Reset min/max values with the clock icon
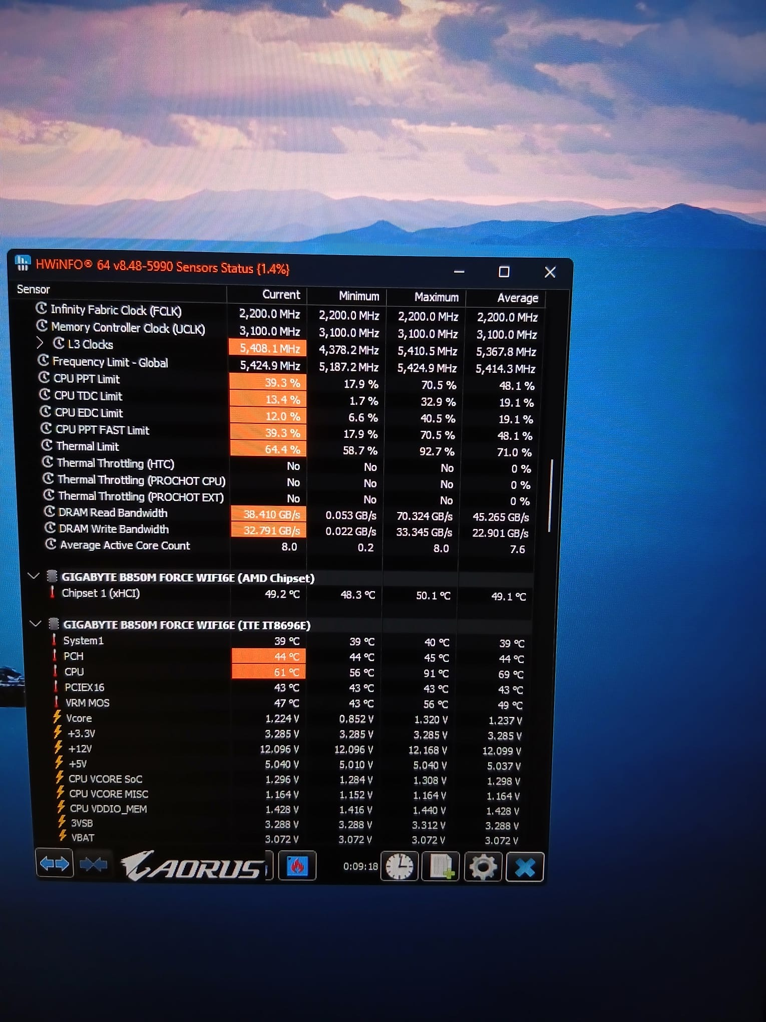766x1022 pixels. click(400, 866)
